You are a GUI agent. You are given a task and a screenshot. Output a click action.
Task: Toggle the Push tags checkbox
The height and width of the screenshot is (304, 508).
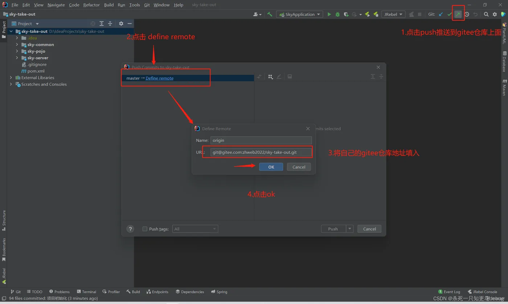(x=145, y=229)
